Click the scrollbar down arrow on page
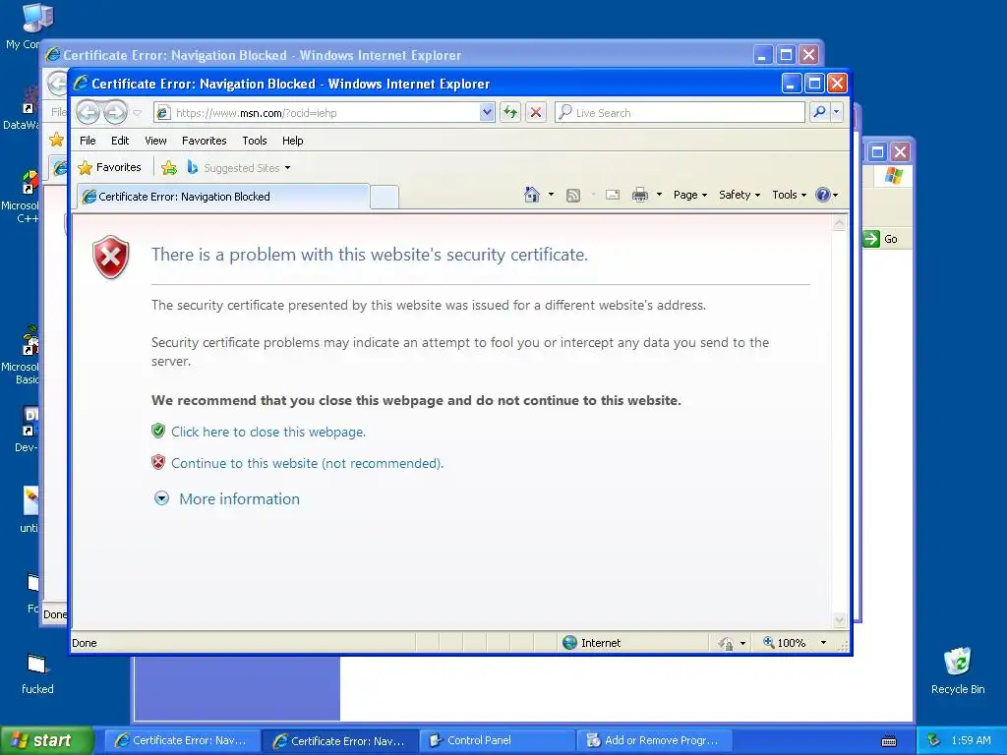 click(x=840, y=620)
